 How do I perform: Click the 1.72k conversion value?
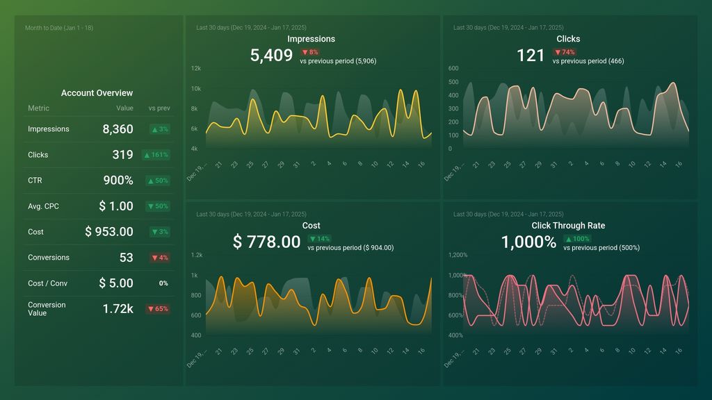[118, 309]
